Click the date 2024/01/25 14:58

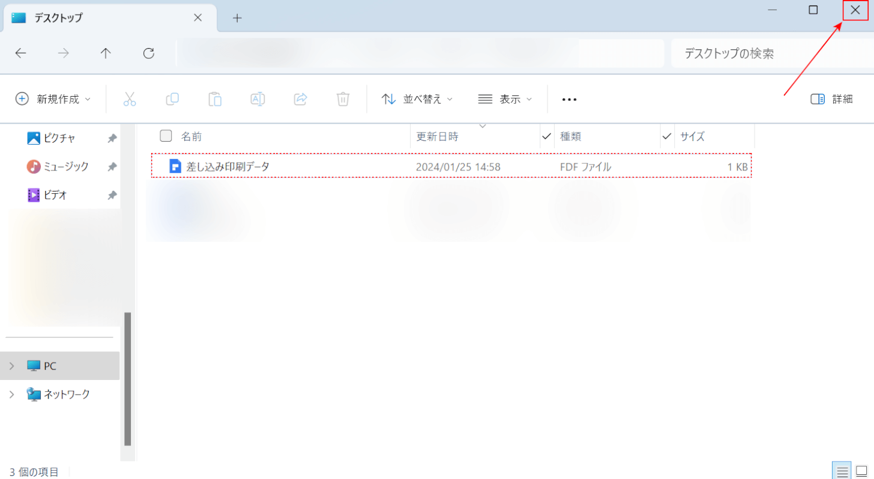point(458,167)
